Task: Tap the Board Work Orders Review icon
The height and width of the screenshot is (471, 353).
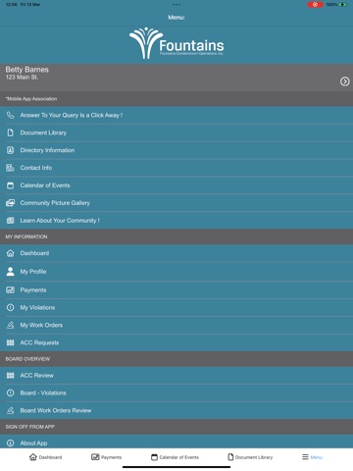Action: point(11,410)
